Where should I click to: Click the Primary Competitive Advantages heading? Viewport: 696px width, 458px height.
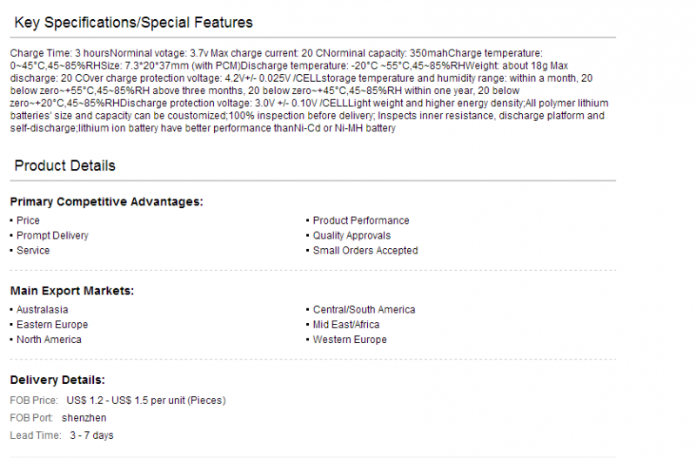[106, 202]
